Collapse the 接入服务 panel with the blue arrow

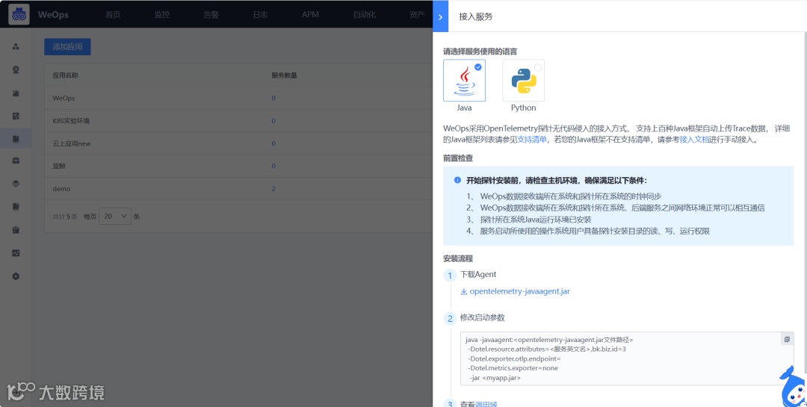[441, 16]
